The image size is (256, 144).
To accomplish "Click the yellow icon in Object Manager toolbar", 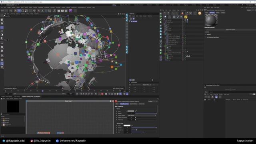I will click(x=186, y=17).
